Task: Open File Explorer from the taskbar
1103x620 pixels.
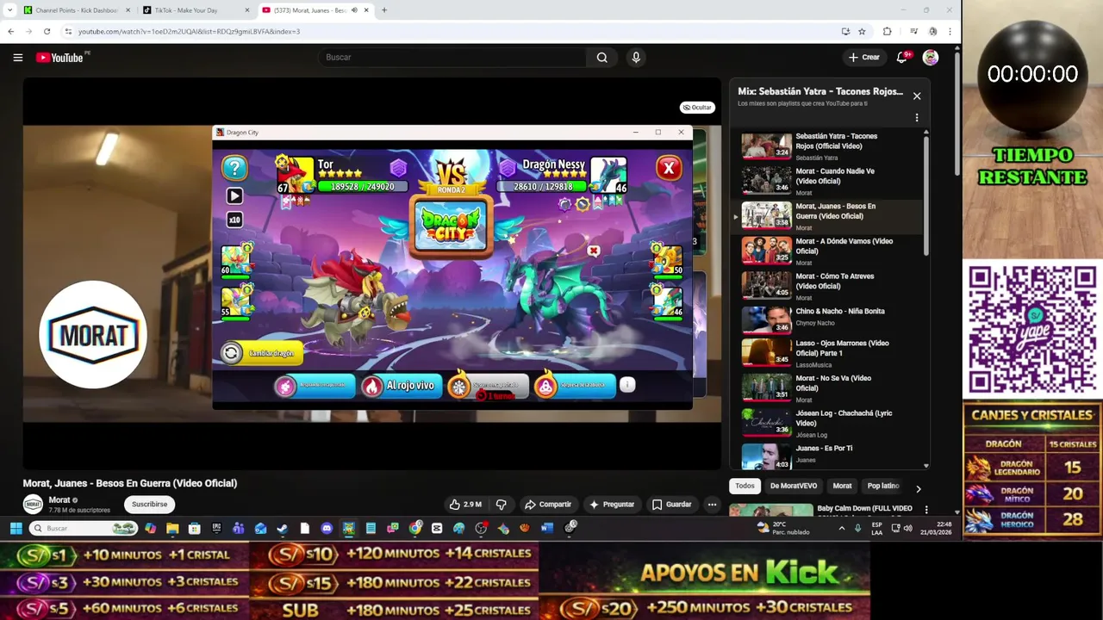Action: pyautogui.click(x=172, y=528)
